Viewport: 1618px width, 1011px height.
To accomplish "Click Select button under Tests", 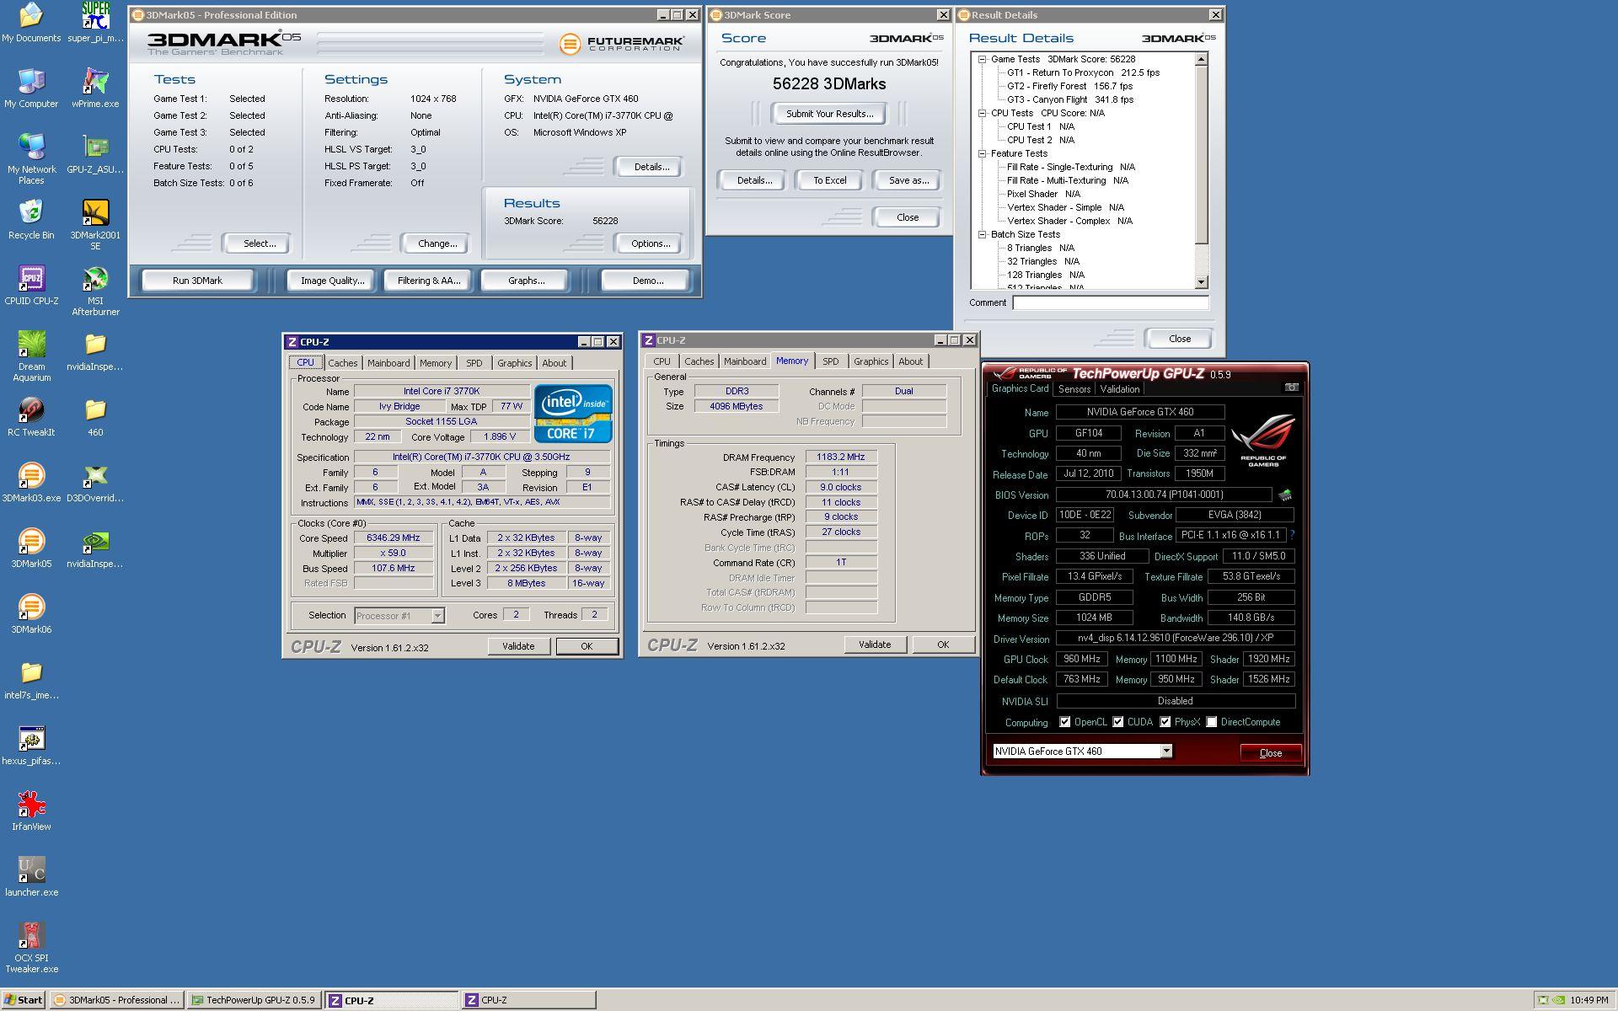I will tap(259, 243).
